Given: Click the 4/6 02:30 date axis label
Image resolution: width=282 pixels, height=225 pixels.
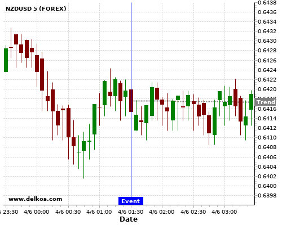Looking at the screenshot, I should pos(193,212).
